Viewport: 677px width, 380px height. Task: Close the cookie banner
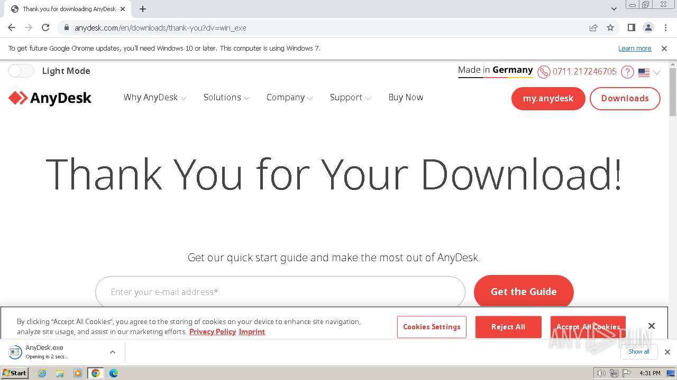coord(652,326)
